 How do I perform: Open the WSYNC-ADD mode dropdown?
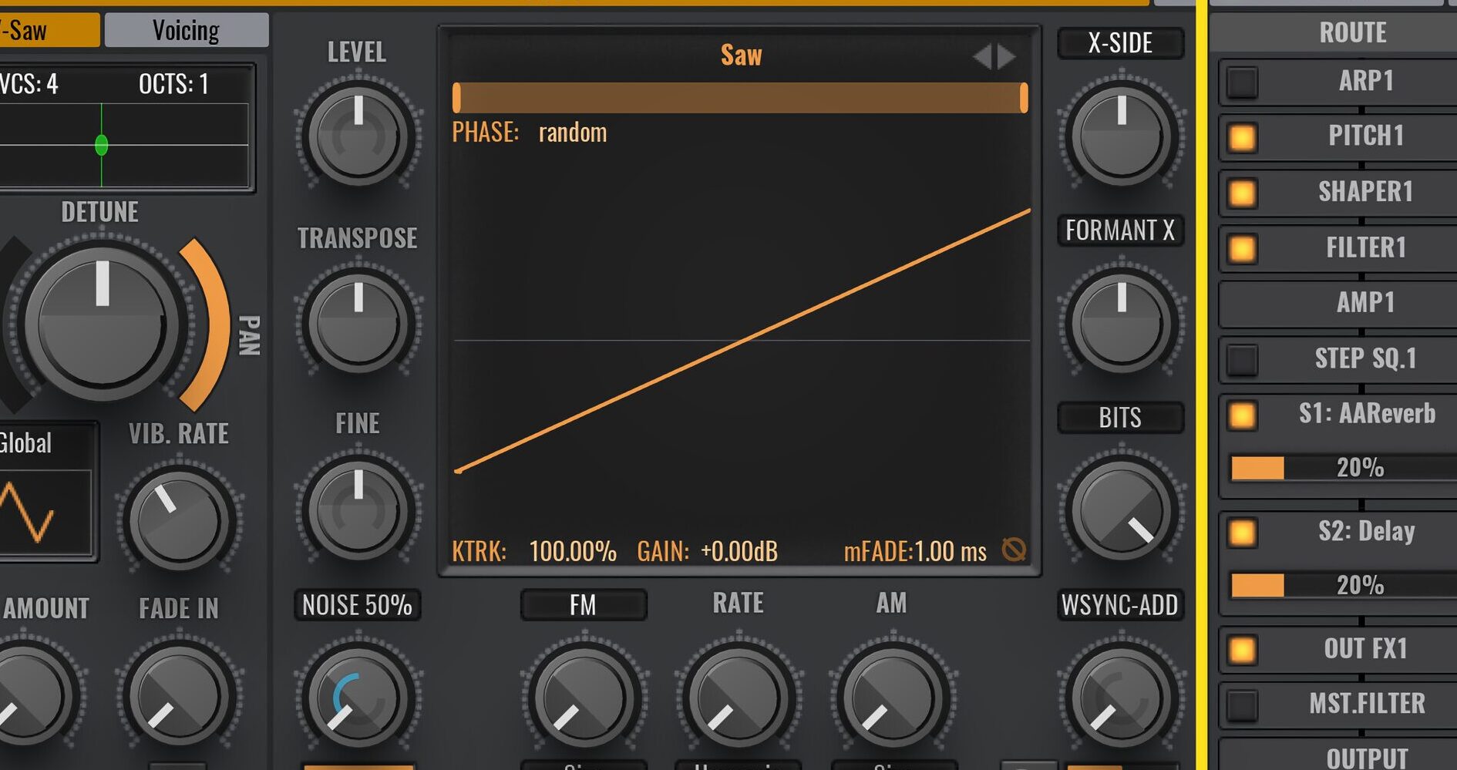[x=1120, y=604]
